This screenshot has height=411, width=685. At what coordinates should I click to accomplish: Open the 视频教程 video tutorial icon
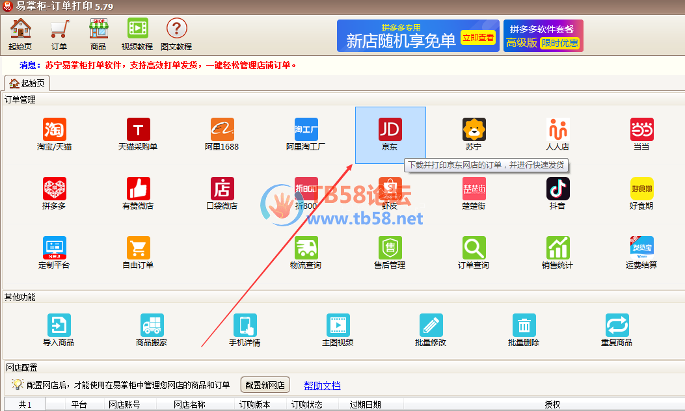[137, 34]
